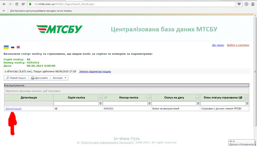Sort by Статус на дату column header

pyautogui.click(x=174, y=97)
